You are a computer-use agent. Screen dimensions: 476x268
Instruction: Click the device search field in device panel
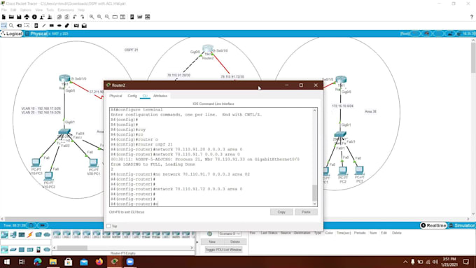click(25, 242)
